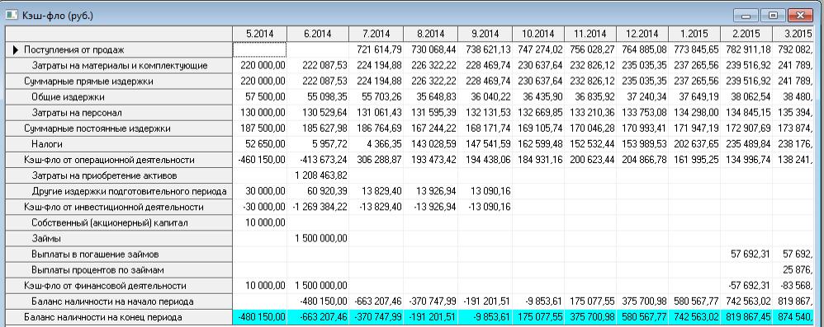Select row Суммарные постоянные издержки
Screen dimensions: 824x327
[x=119, y=128]
